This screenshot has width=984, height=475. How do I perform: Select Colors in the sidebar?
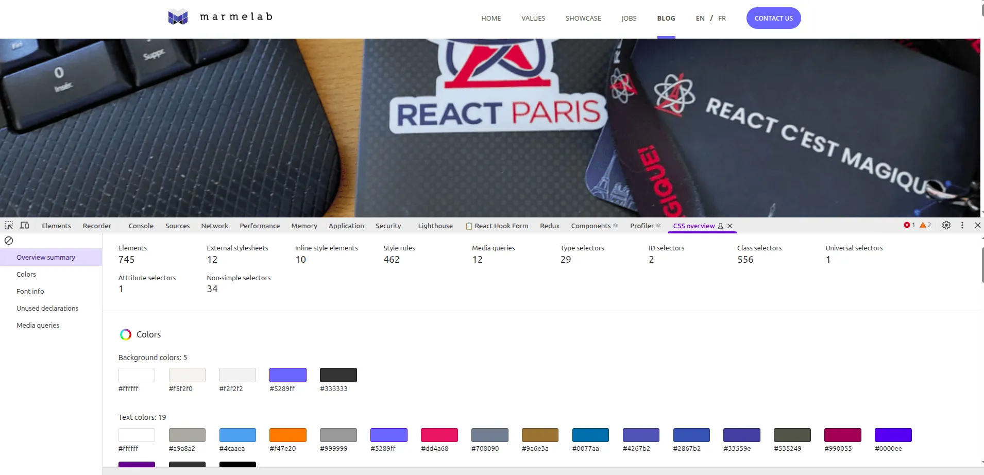coord(26,274)
